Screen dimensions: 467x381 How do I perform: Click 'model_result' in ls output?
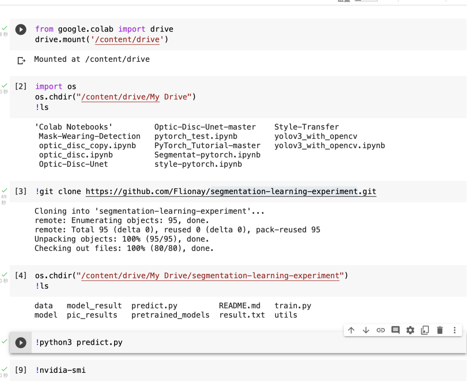coord(94,306)
